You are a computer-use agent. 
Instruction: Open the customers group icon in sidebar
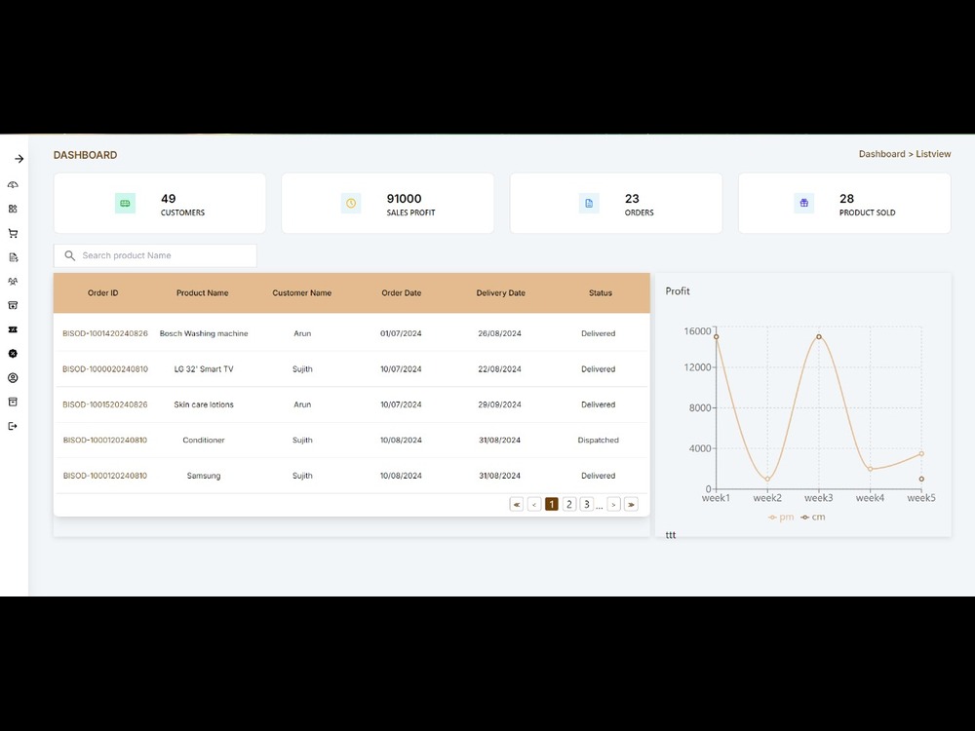click(x=13, y=281)
